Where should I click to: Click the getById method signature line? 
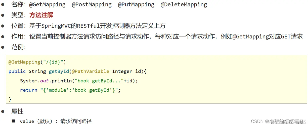77,71
